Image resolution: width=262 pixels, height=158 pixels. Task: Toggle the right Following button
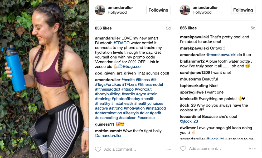[x=243, y=10]
